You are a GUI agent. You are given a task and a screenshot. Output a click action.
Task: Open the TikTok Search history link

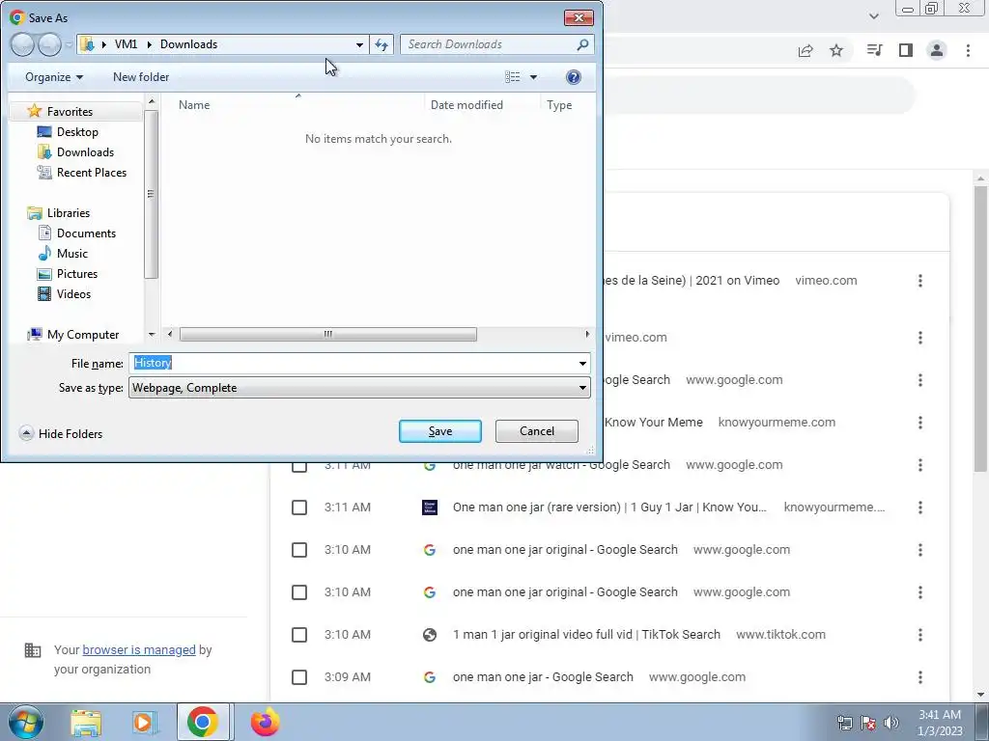(586, 635)
